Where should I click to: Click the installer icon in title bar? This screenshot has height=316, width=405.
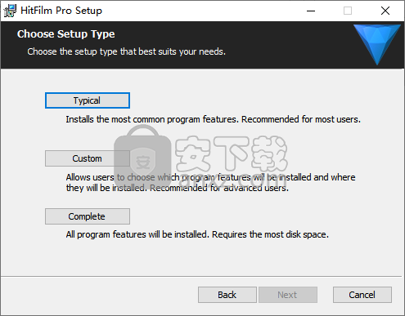click(x=10, y=11)
